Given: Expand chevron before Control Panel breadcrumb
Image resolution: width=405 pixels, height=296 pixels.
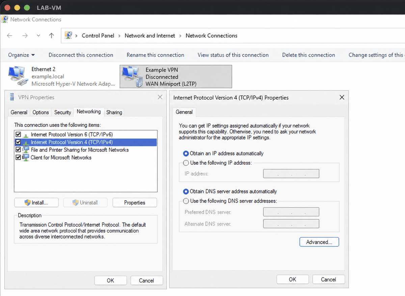Looking at the screenshot, I should point(77,35).
